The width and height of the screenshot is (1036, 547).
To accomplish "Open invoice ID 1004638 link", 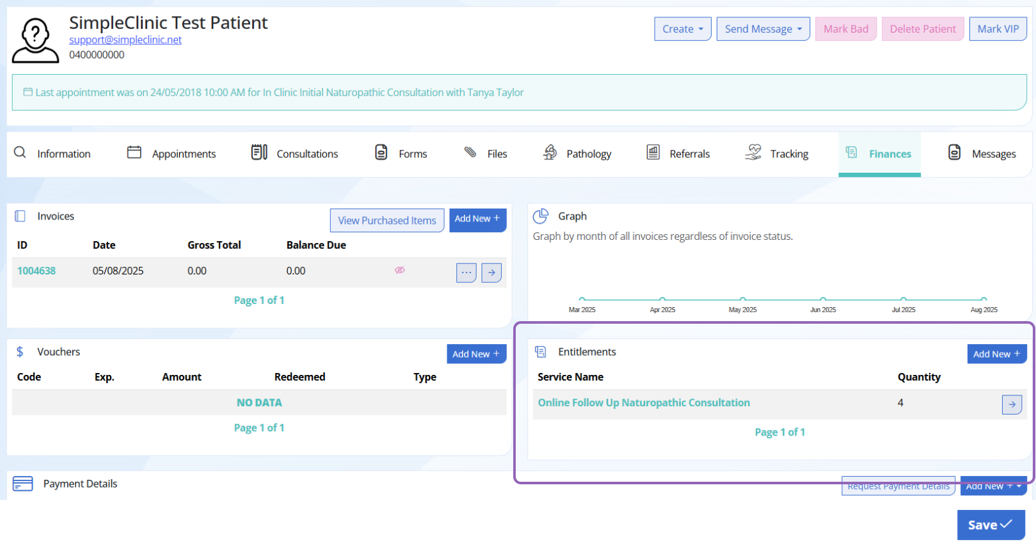I will [36, 271].
